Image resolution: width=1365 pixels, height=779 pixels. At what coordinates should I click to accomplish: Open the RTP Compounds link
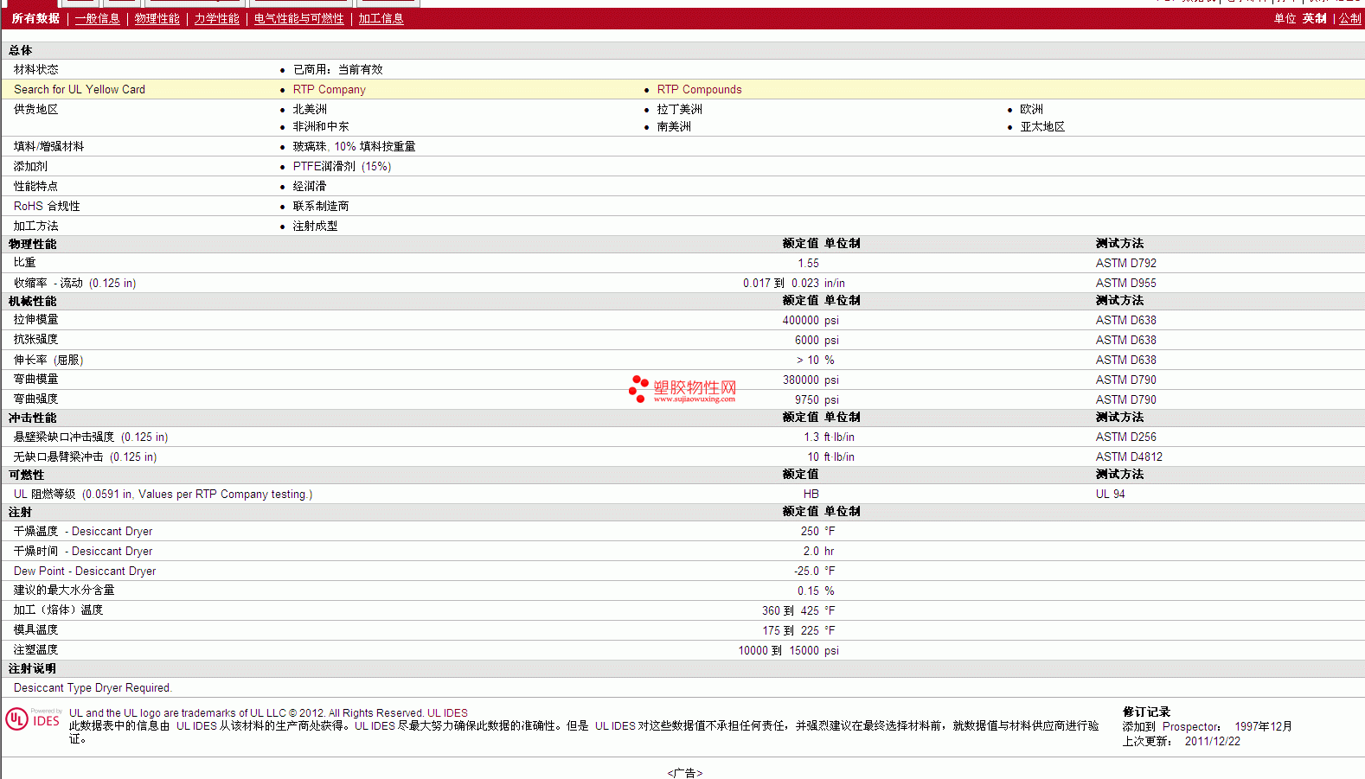pos(700,89)
